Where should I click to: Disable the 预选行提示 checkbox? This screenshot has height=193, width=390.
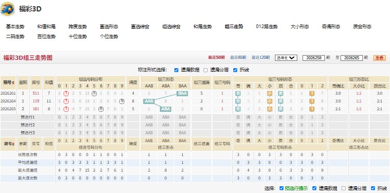tap(281, 188)
